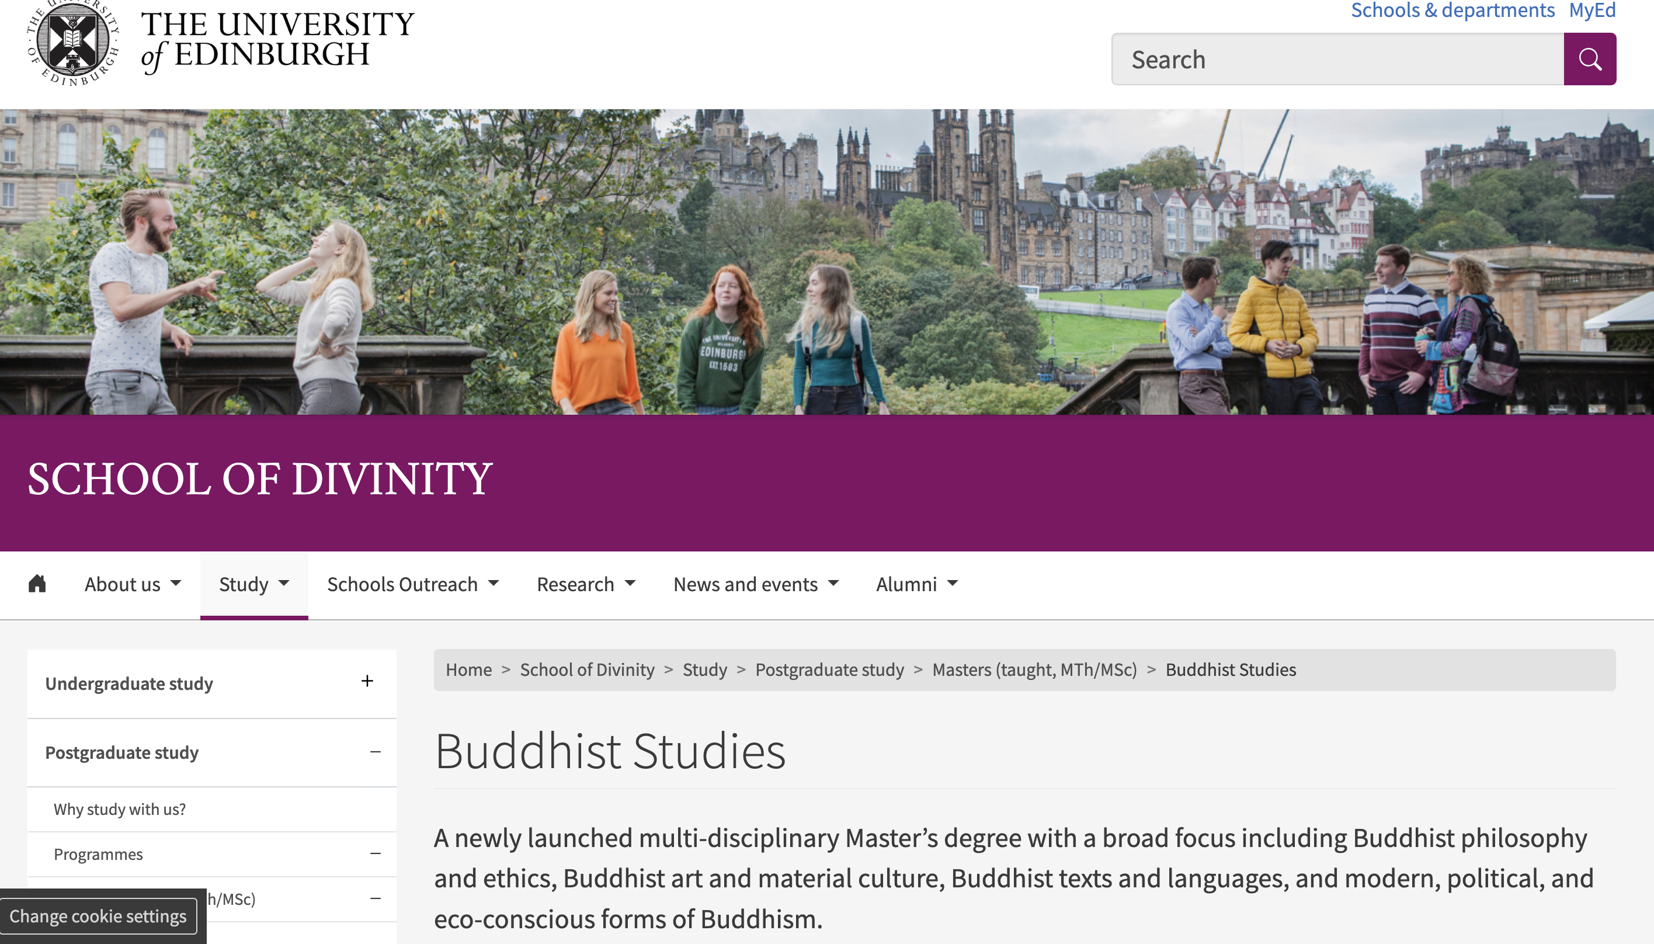This screenshot has height=944, width=1654.
Task: Open the MyEd link
Action: tap(1593, 11)
